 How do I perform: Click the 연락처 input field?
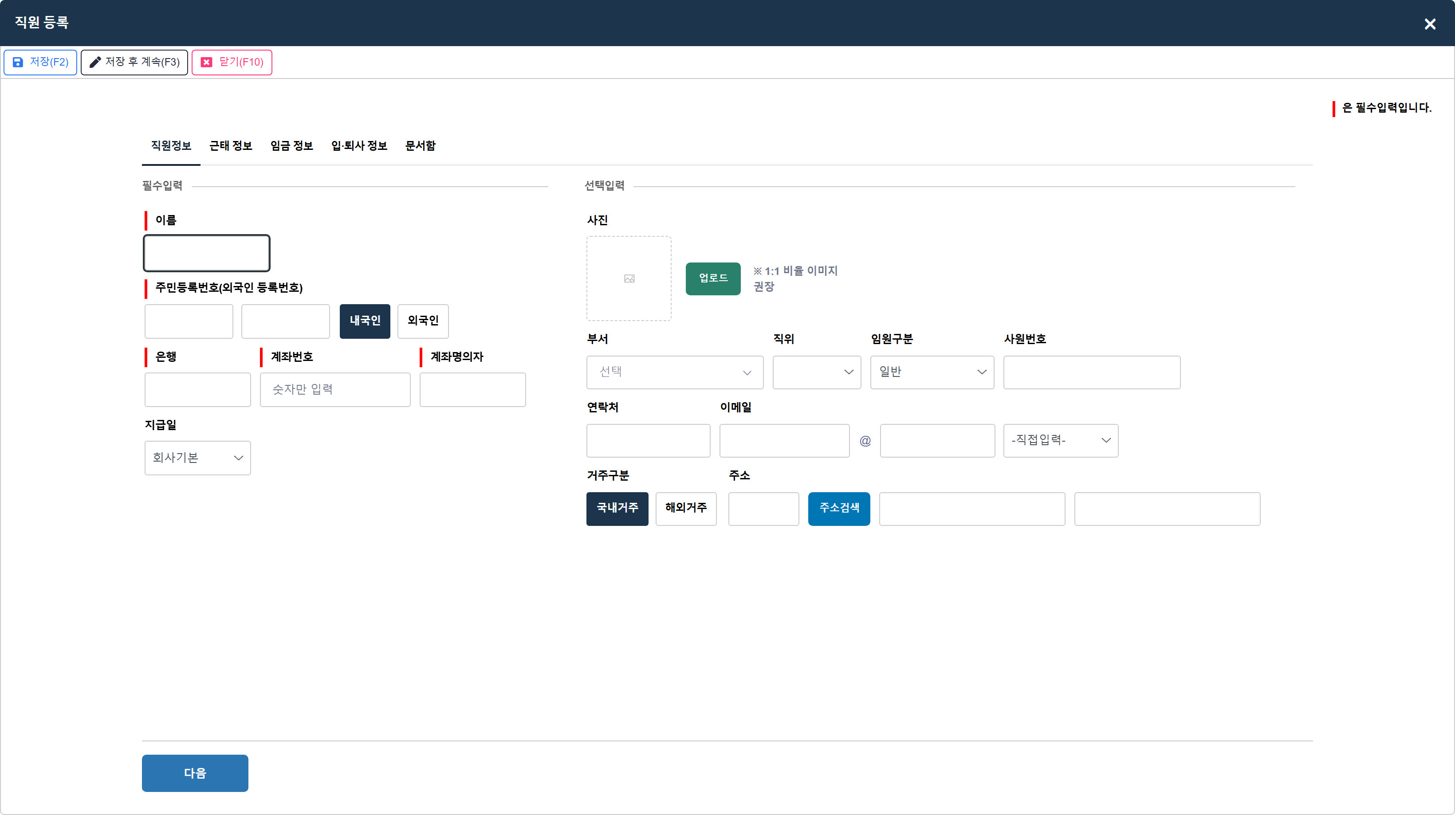coord(648,440)
